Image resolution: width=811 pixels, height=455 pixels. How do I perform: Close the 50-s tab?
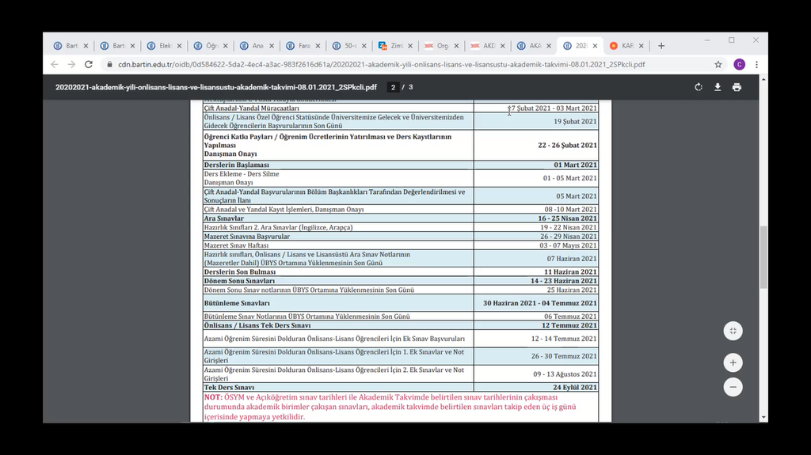[364, 46]
